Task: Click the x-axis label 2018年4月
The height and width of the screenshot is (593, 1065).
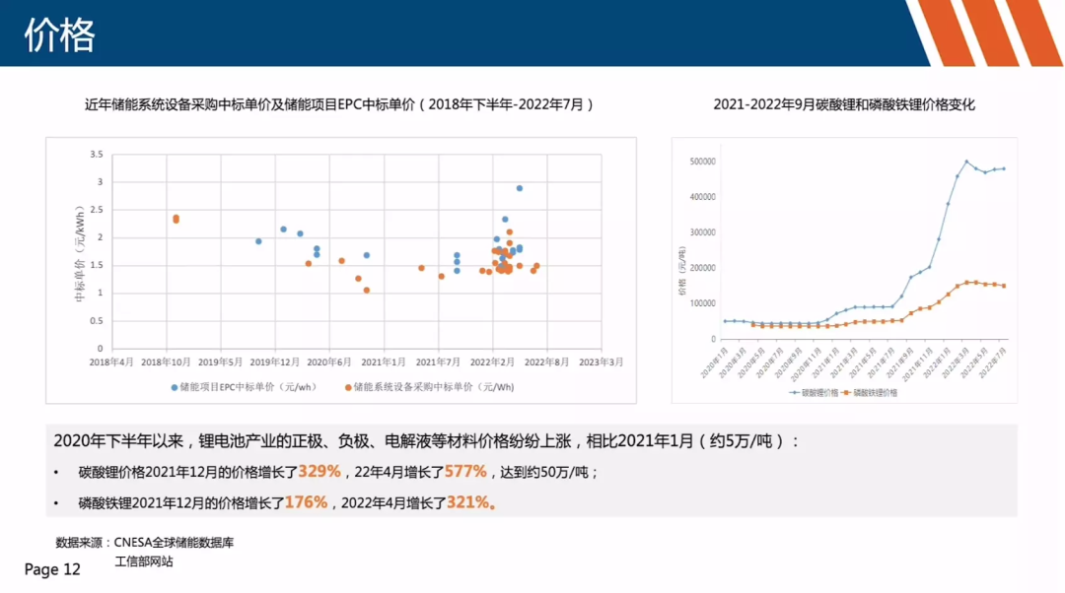Action: [111, 362]
